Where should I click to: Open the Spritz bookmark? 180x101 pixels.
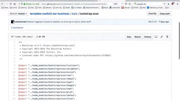click(105, 8)
